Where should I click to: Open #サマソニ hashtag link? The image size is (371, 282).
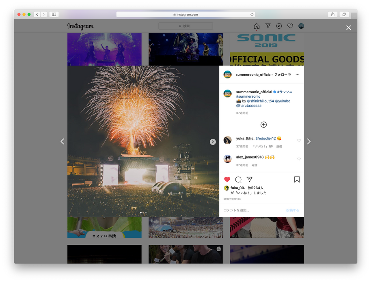coord(285,92)
